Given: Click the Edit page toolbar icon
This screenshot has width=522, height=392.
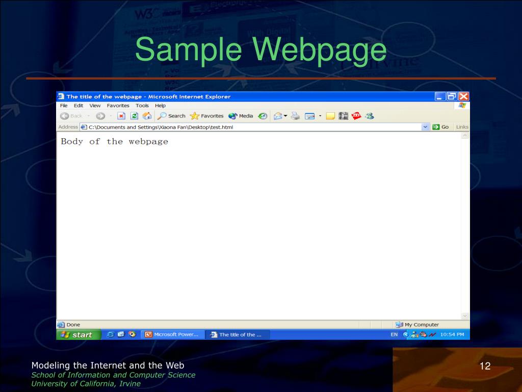Looking at the screenshot, I should (309, 116).
